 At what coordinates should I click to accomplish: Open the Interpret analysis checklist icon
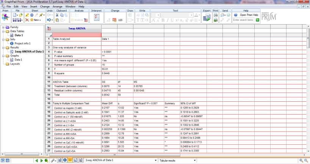[97, 17]
